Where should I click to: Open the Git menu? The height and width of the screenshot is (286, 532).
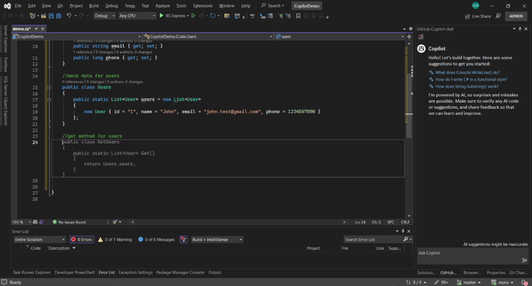[60, 5]
